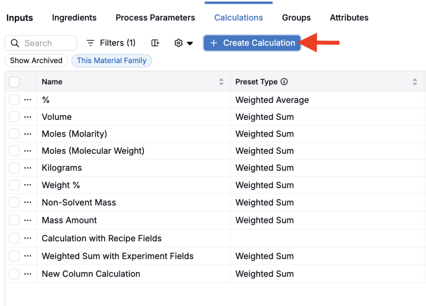Open Filters (1) panel
426x306 pixels.
[111, 43]
